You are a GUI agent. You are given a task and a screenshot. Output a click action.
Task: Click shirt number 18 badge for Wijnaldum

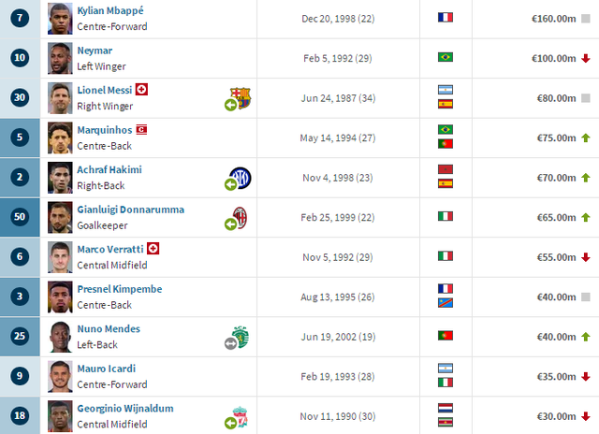(20, 415)
